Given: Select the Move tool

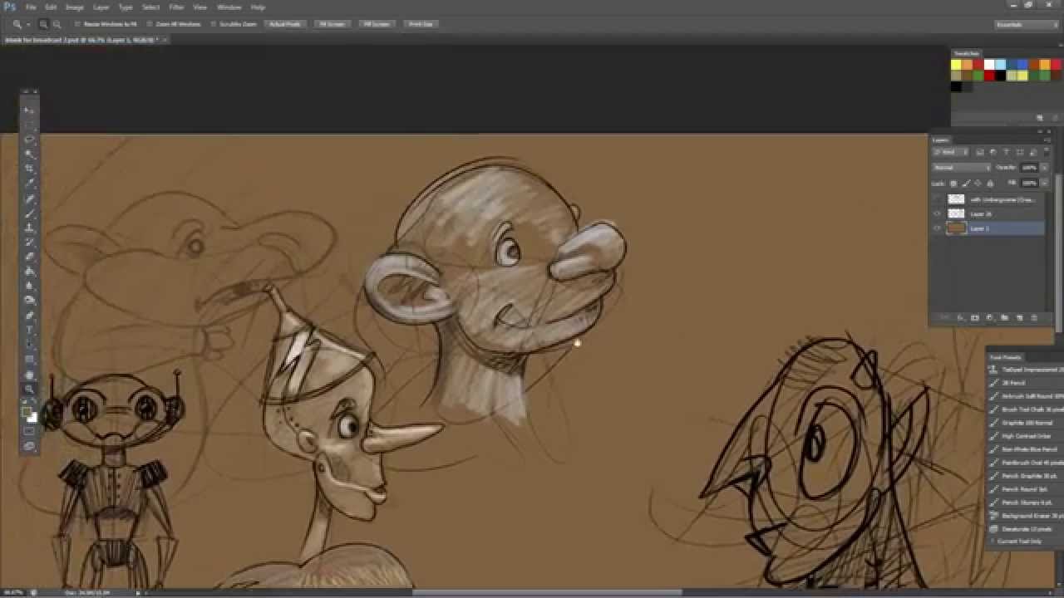Looking at the screenshot, I should click(29, 109).
